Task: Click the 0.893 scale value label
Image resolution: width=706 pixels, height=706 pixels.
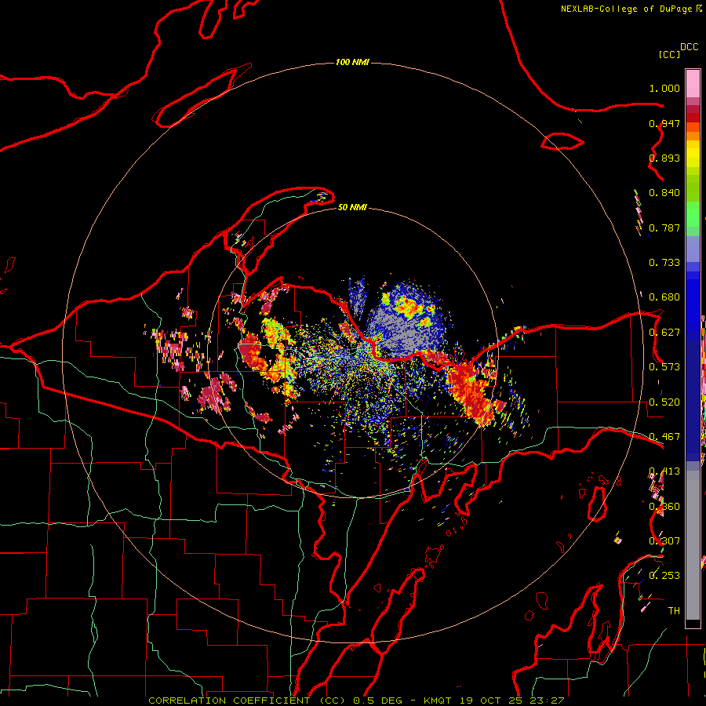Action: click(x=664, y=158)
